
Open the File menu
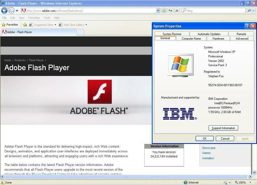5,18
